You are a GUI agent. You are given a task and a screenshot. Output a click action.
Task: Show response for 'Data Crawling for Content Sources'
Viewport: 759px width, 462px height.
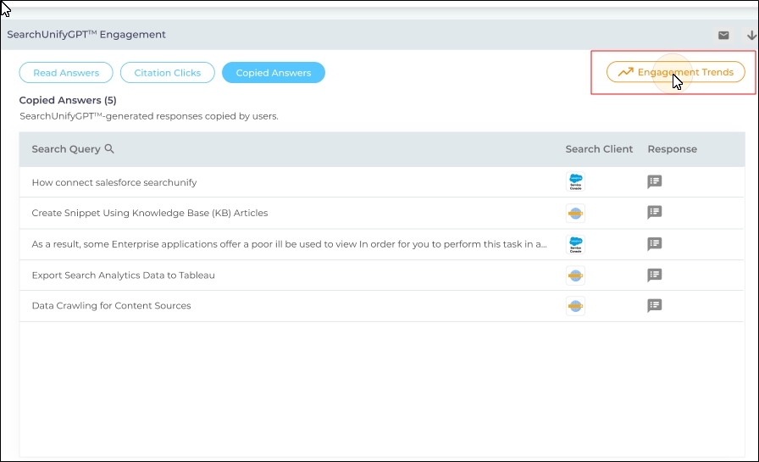[654, 306]
